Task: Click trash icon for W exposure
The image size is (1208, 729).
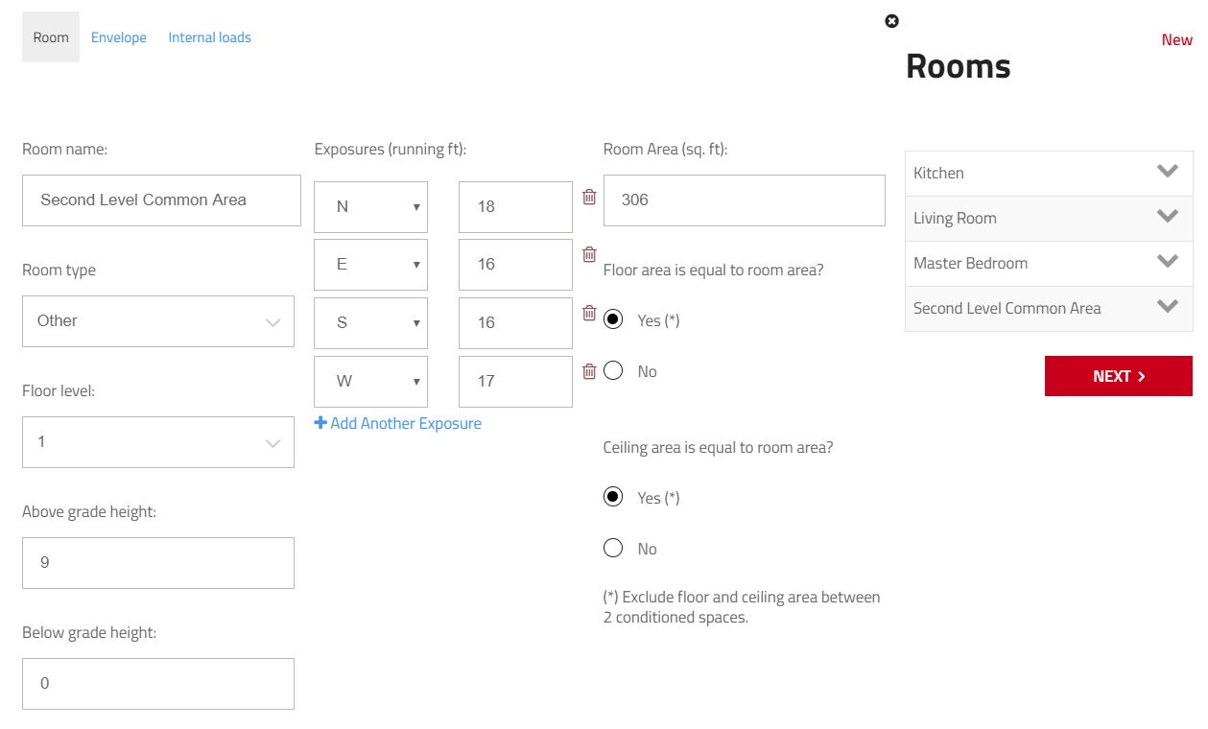Action: (x=589, y=371)
